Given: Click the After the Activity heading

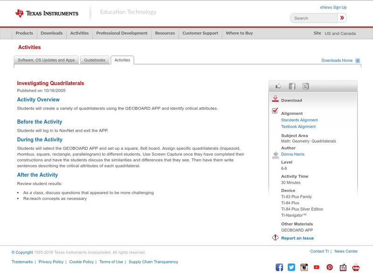Looking at the screenshot, I should point(37,175).
